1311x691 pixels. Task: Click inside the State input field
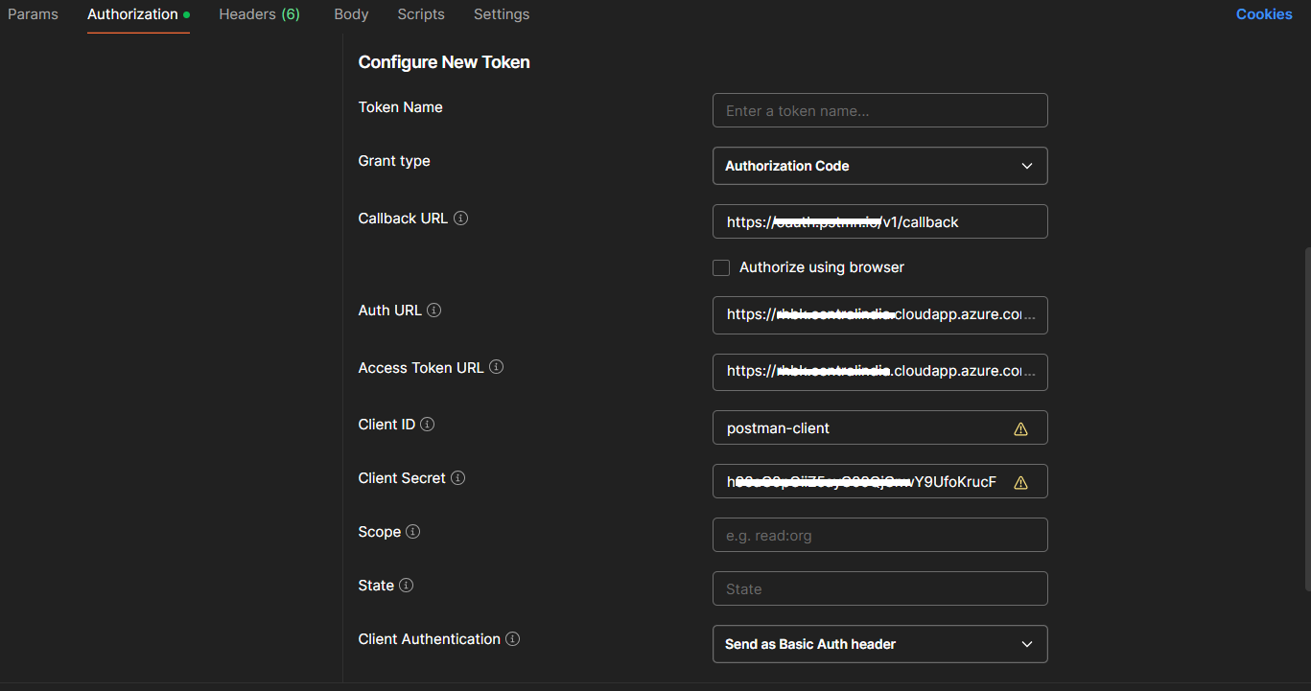[x=879, y=587]
